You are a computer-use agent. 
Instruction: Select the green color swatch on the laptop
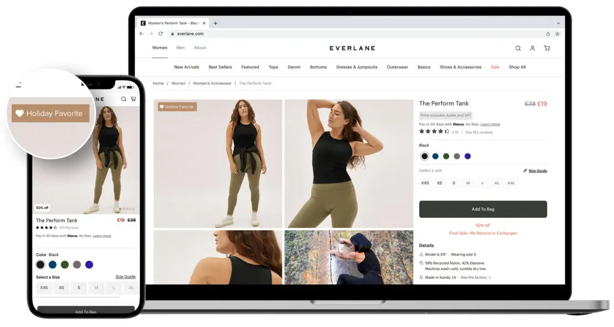tap(446, 156)
